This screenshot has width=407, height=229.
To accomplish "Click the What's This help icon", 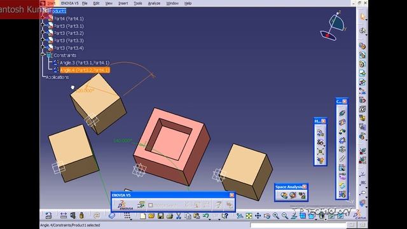I will (x=224, y=216).
